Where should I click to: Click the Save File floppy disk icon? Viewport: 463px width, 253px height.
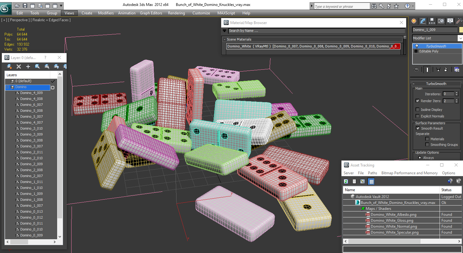click(25, 6)
